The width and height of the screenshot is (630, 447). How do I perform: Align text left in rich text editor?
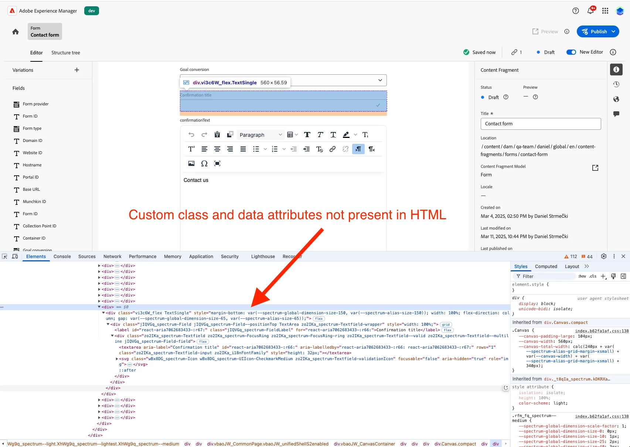click(x=204, y=149)
